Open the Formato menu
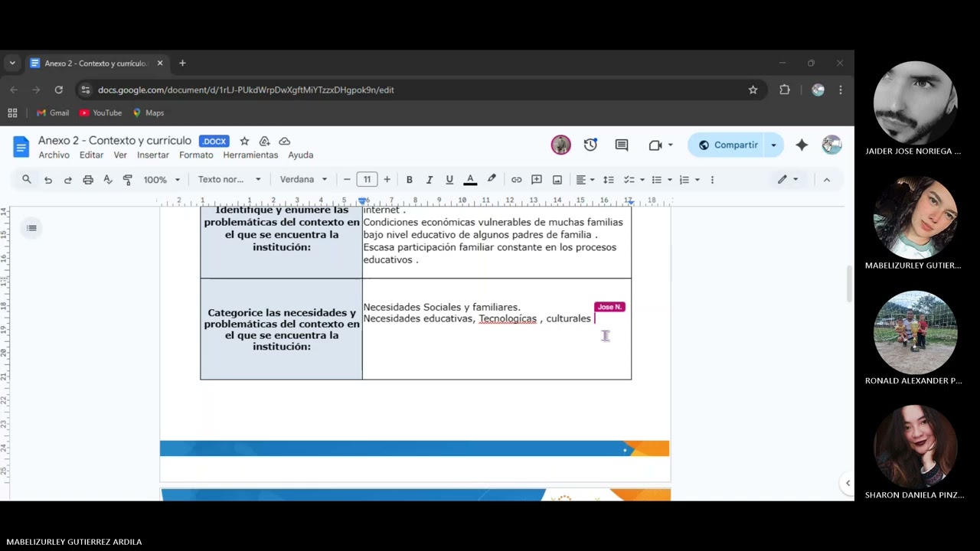 pyautogui.click(x=196, y=155)
